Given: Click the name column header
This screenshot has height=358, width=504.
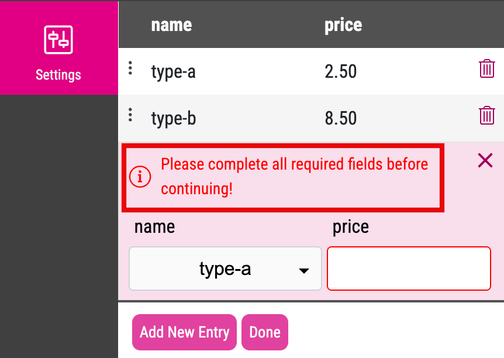Looking at the screenshot, I should (x=171, y=25).
